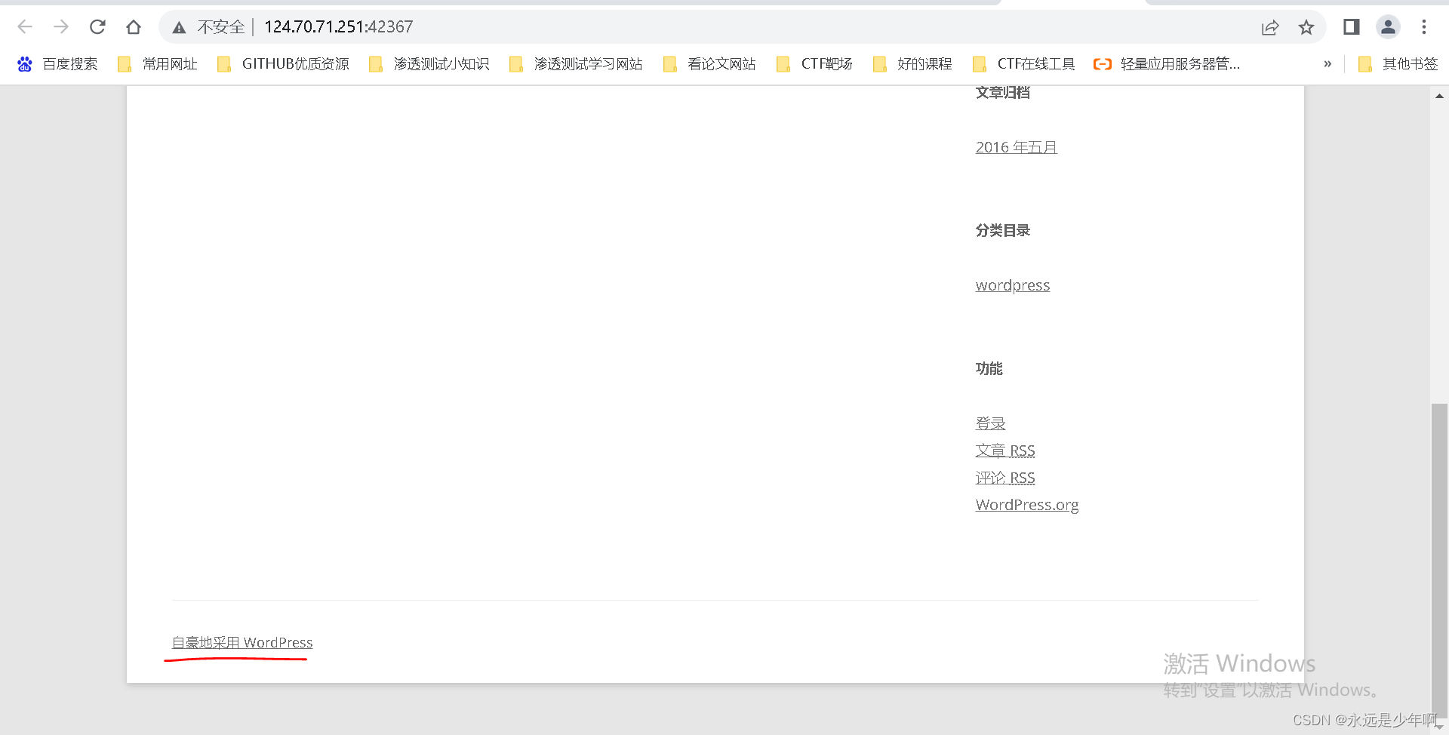Open the 自豪地采用 WordPress footer link
This screenshot has width=1449, height=735.
[242, 642]
